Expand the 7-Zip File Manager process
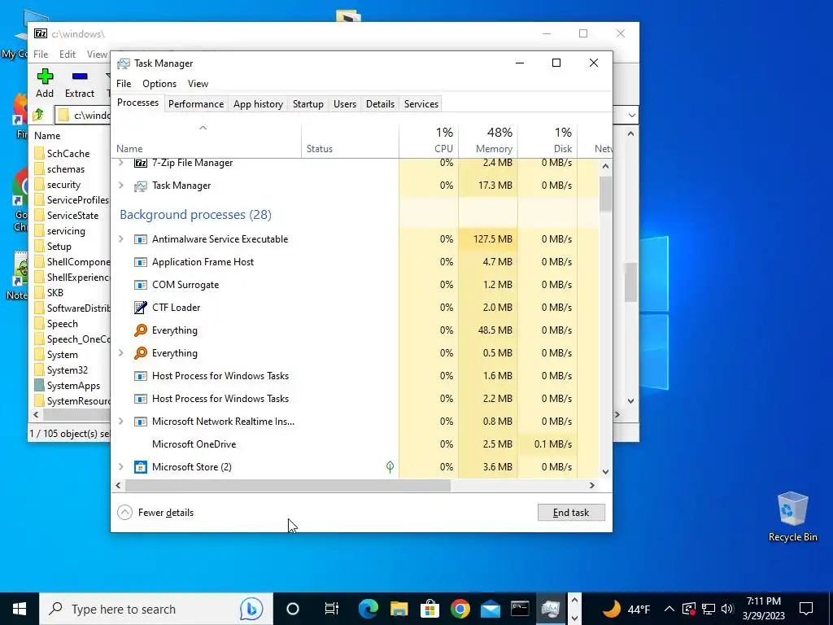 tap(121, 163)
